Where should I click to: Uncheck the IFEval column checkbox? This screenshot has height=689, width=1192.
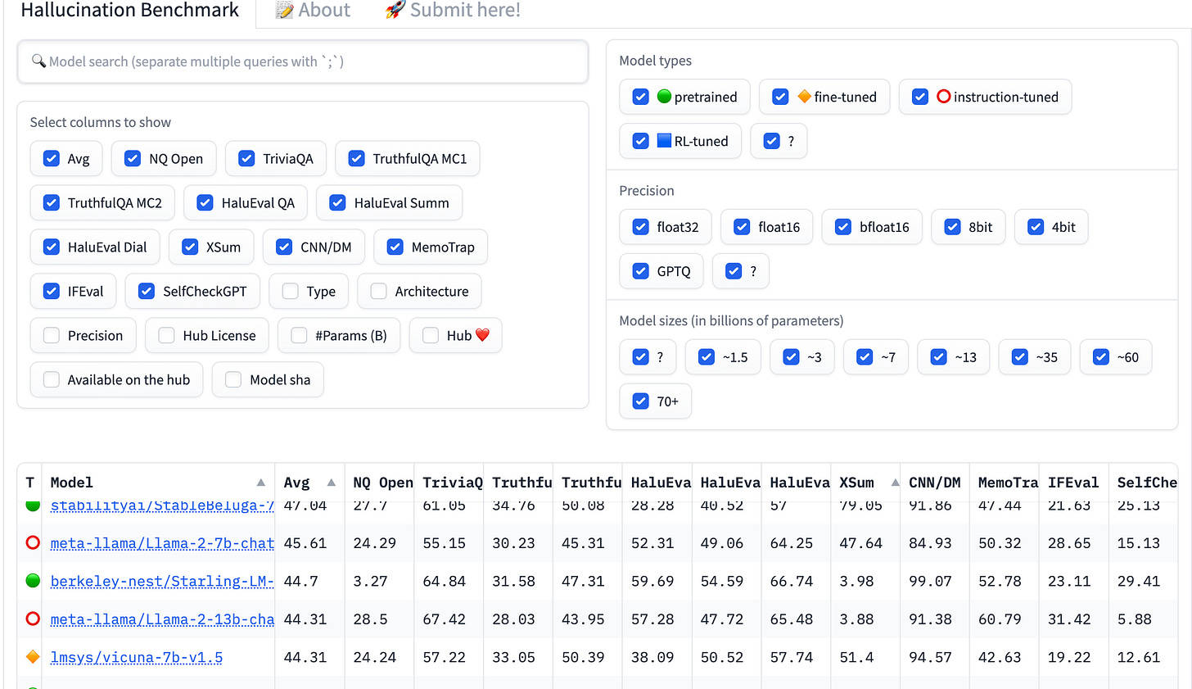pos(52,292)
